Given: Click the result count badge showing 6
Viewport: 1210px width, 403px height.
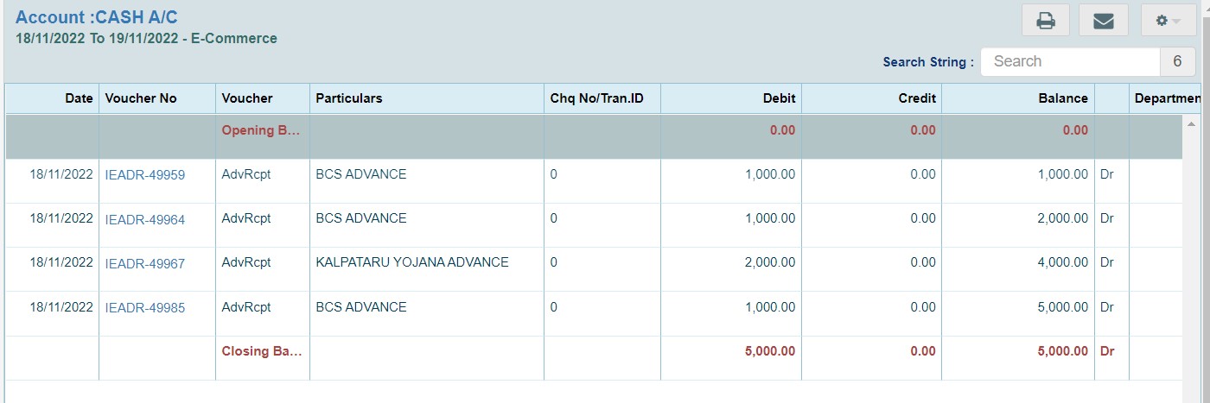Looking at the screenshot, I should coord(1177,61).
